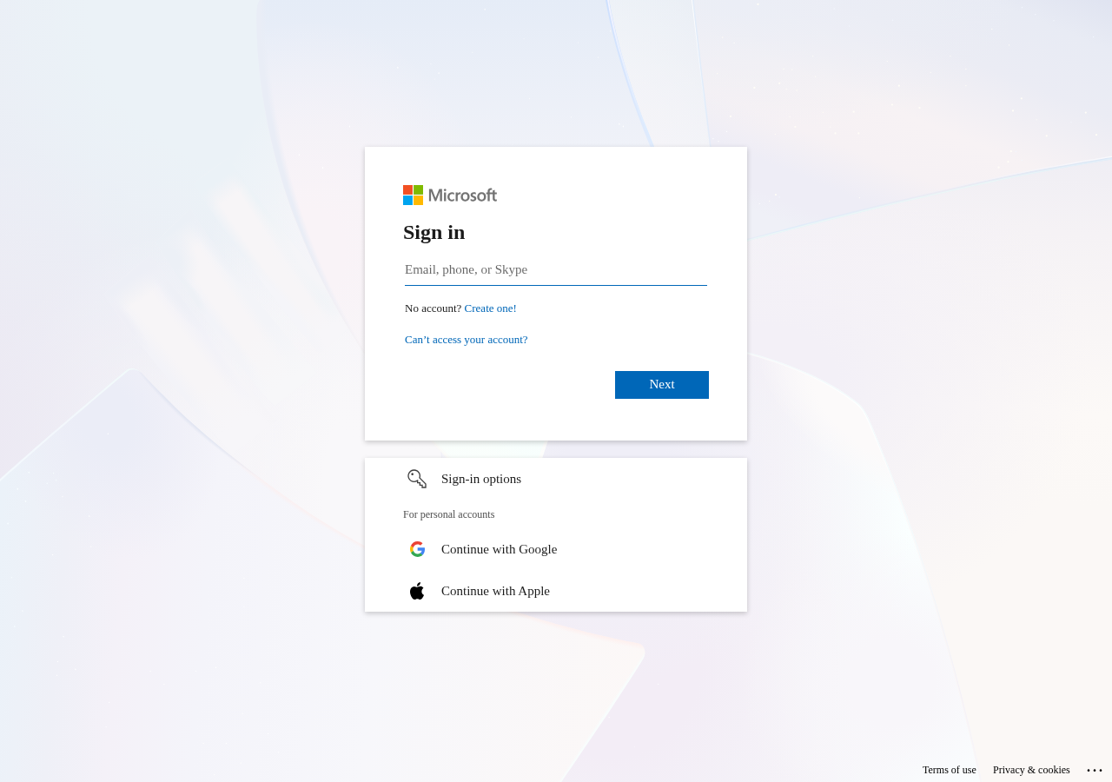Focus the Email, phone, or Skype field
The image size is (1112, 782).
pos(556,270)
